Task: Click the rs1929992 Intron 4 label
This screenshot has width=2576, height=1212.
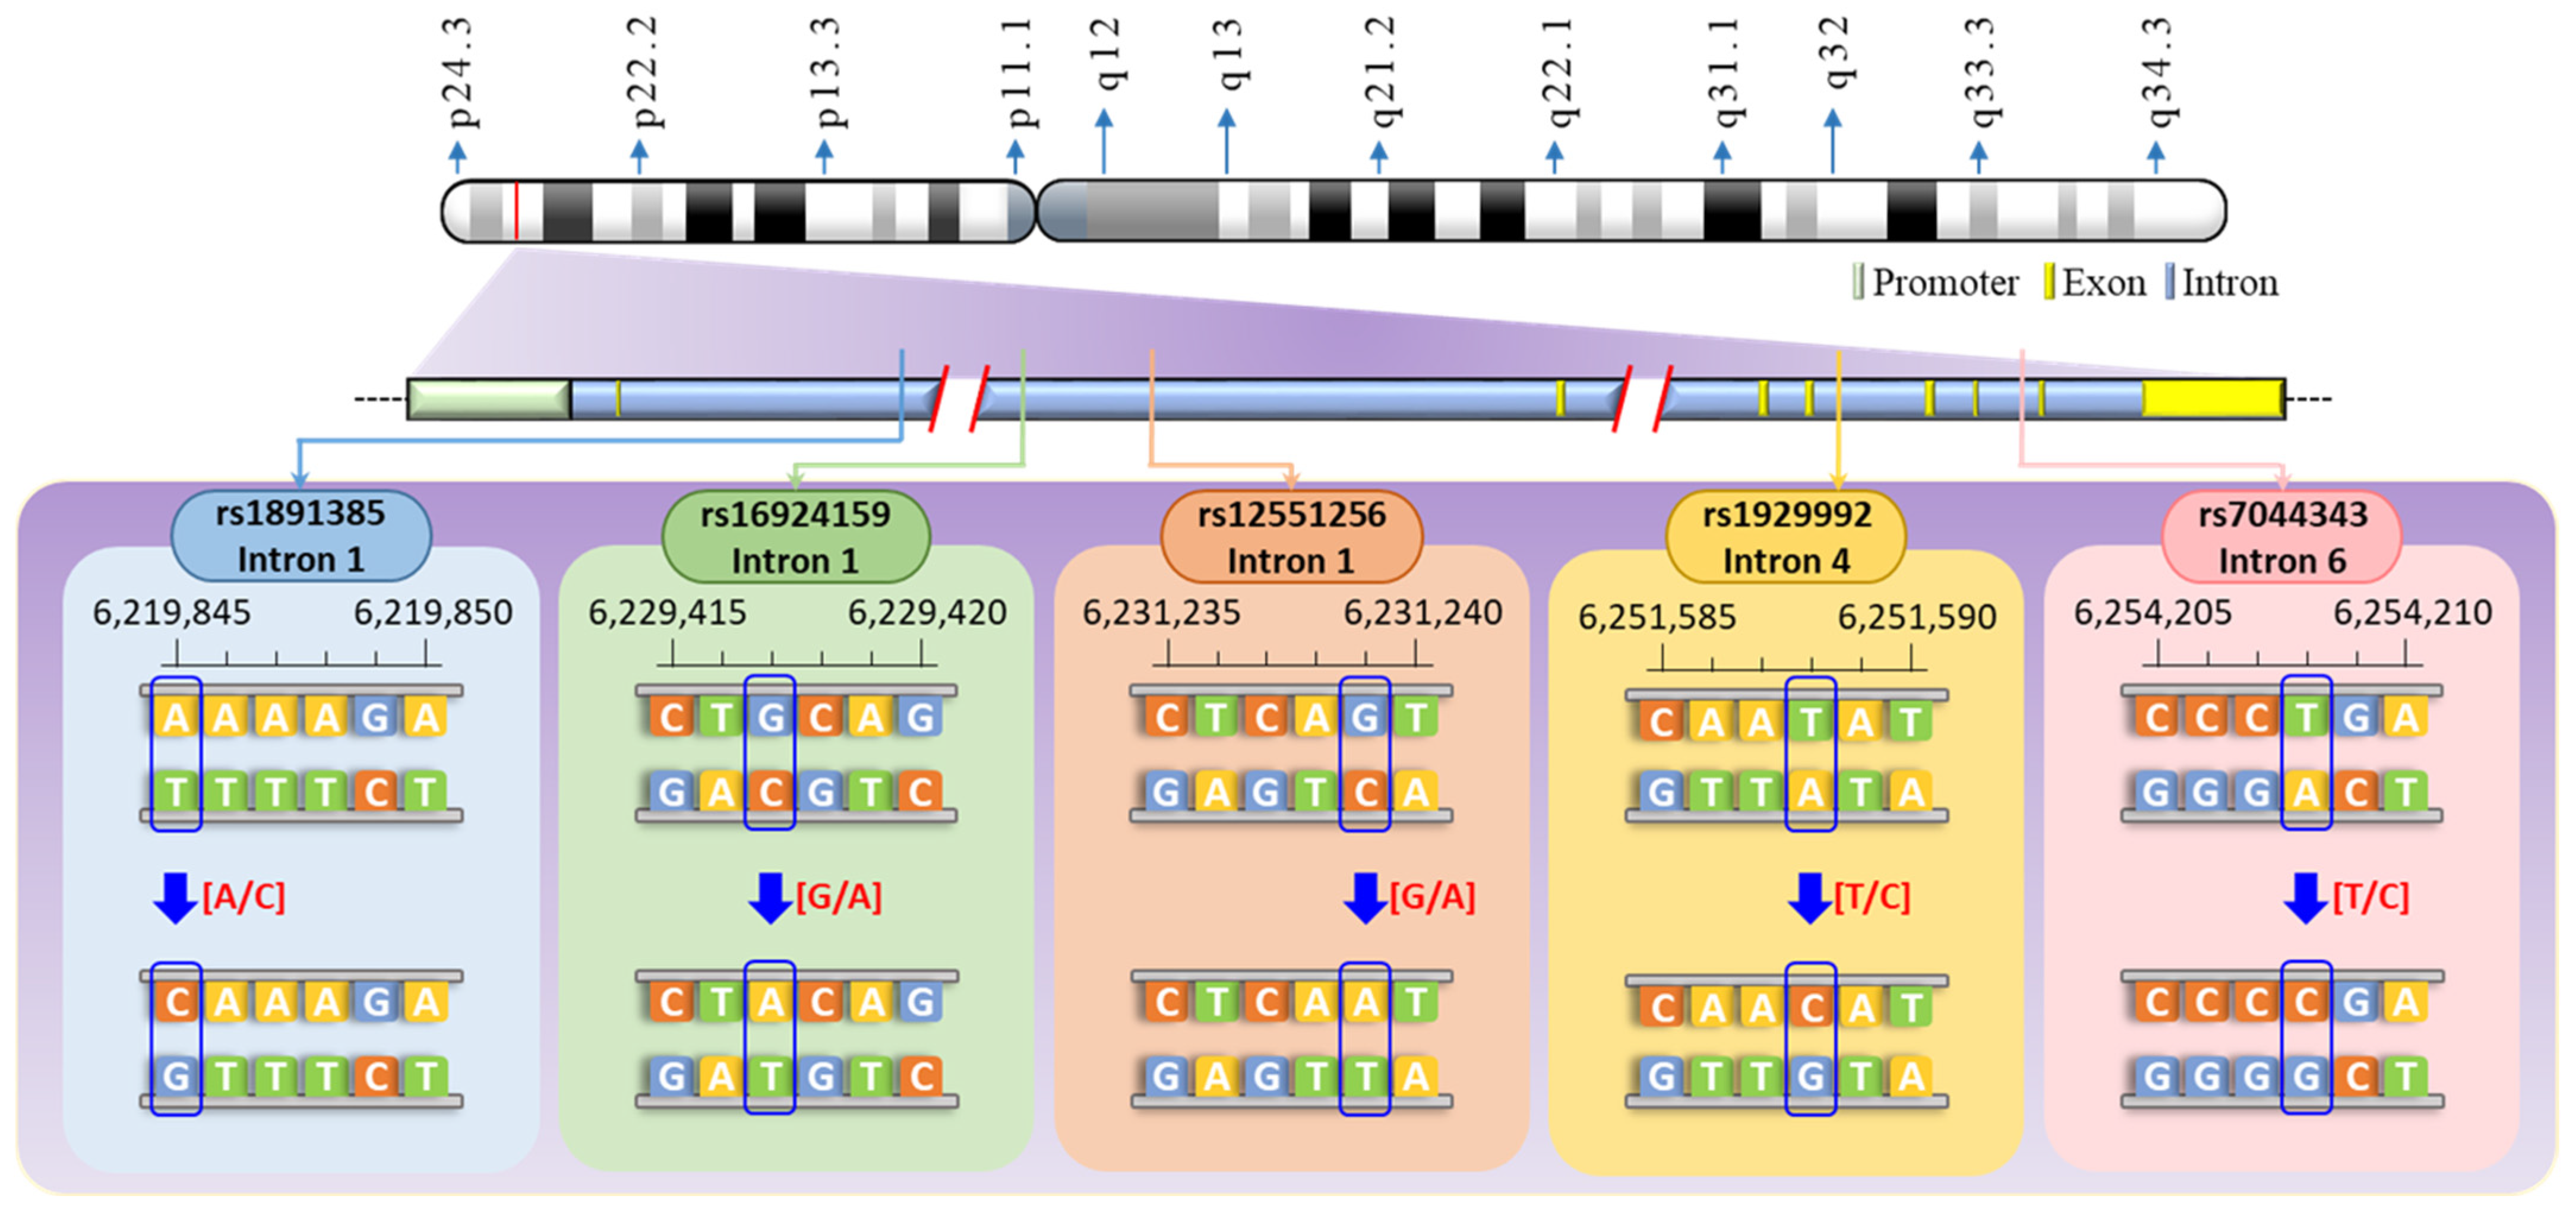Action: pyautogui.click(x=1786, y=537)
